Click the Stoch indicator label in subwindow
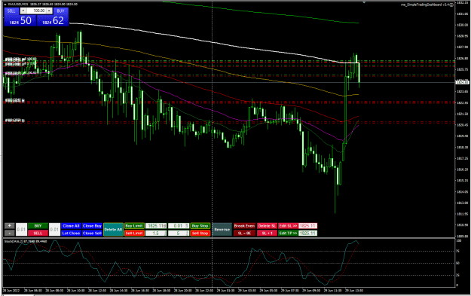Viewport: 471px width, 296px height. (25, 241)
